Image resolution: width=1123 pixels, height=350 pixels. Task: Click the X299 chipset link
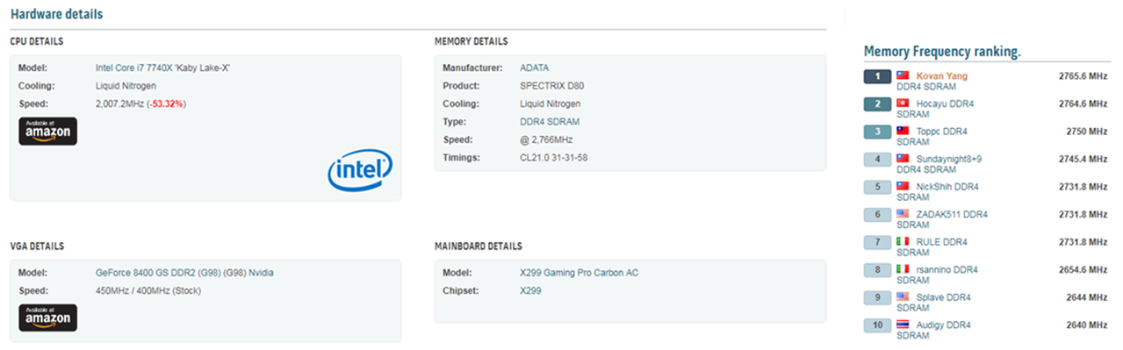pyautogui.click(x=530, y=290)
